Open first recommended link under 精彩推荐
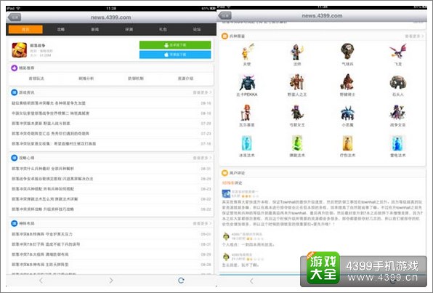This screenshot has height=293, width=433. click(36, 79)
